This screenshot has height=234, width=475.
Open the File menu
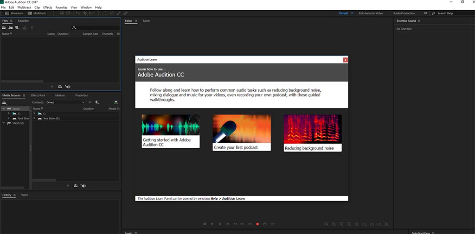tap(3, 7)
